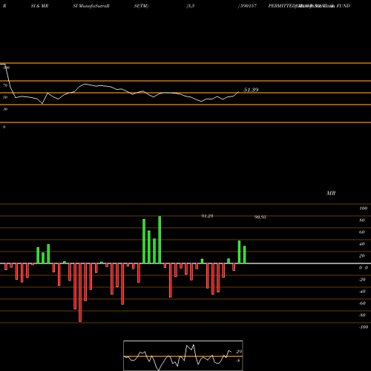Click the mini oscillator chart thumbnail
The height and width of the screenshot is (371, 371).
pyautogui.click(x=183, y=355)
